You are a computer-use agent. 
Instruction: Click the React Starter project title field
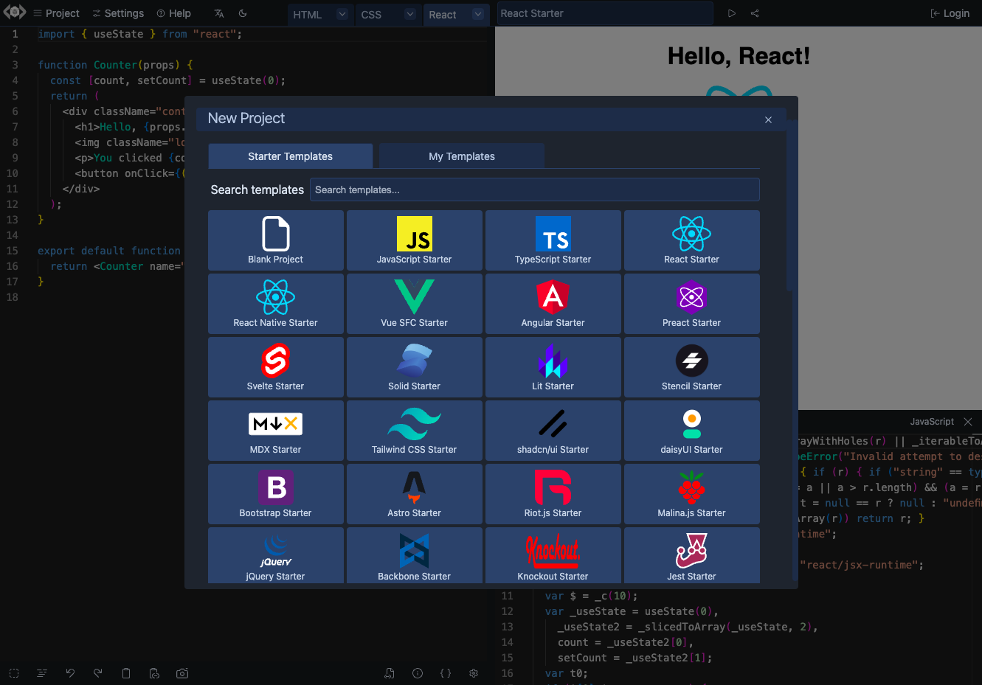point(605,13)
